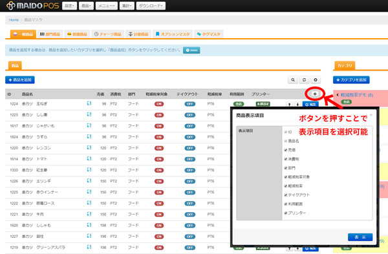Click the blue icon in row 1824

click(89, 136)
